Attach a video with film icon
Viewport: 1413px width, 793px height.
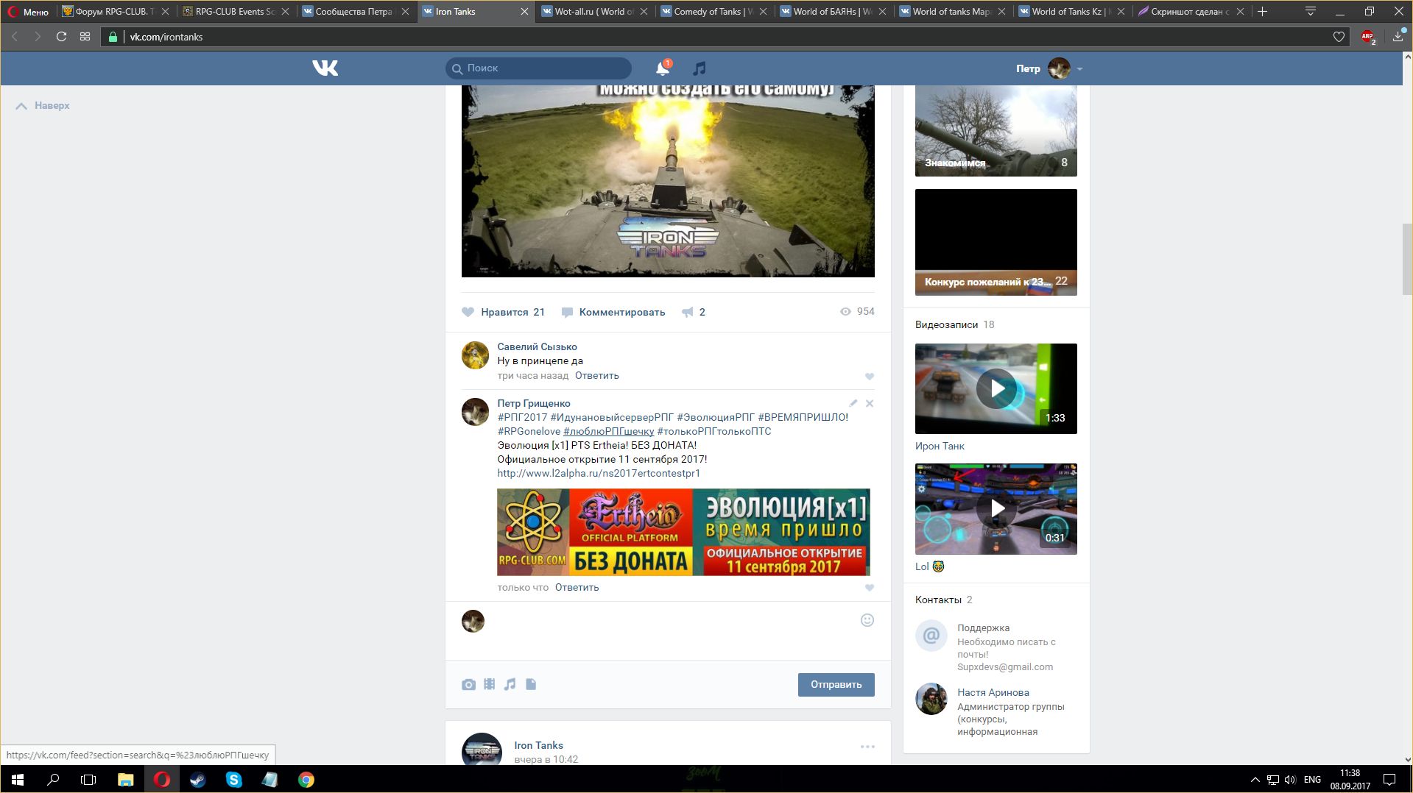(489, 684)
